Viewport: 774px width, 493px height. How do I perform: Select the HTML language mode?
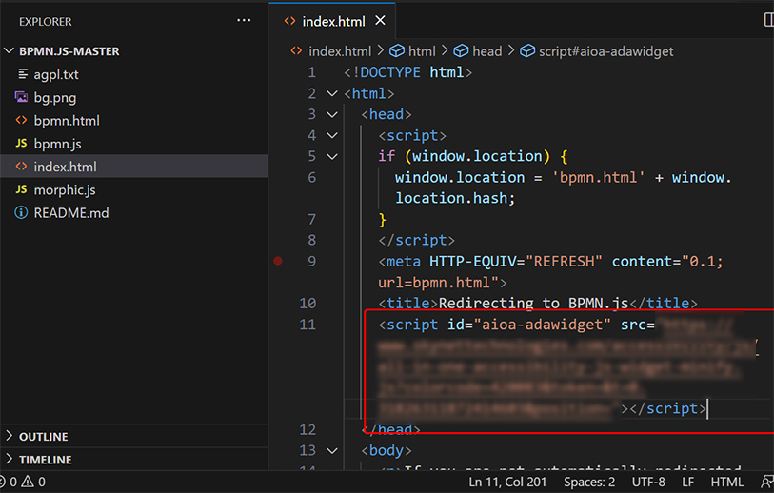tap(727, 482)
